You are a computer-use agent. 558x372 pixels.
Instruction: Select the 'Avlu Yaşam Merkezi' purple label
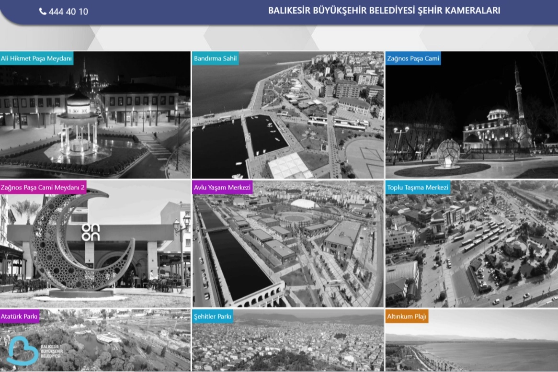pos(222,188)
